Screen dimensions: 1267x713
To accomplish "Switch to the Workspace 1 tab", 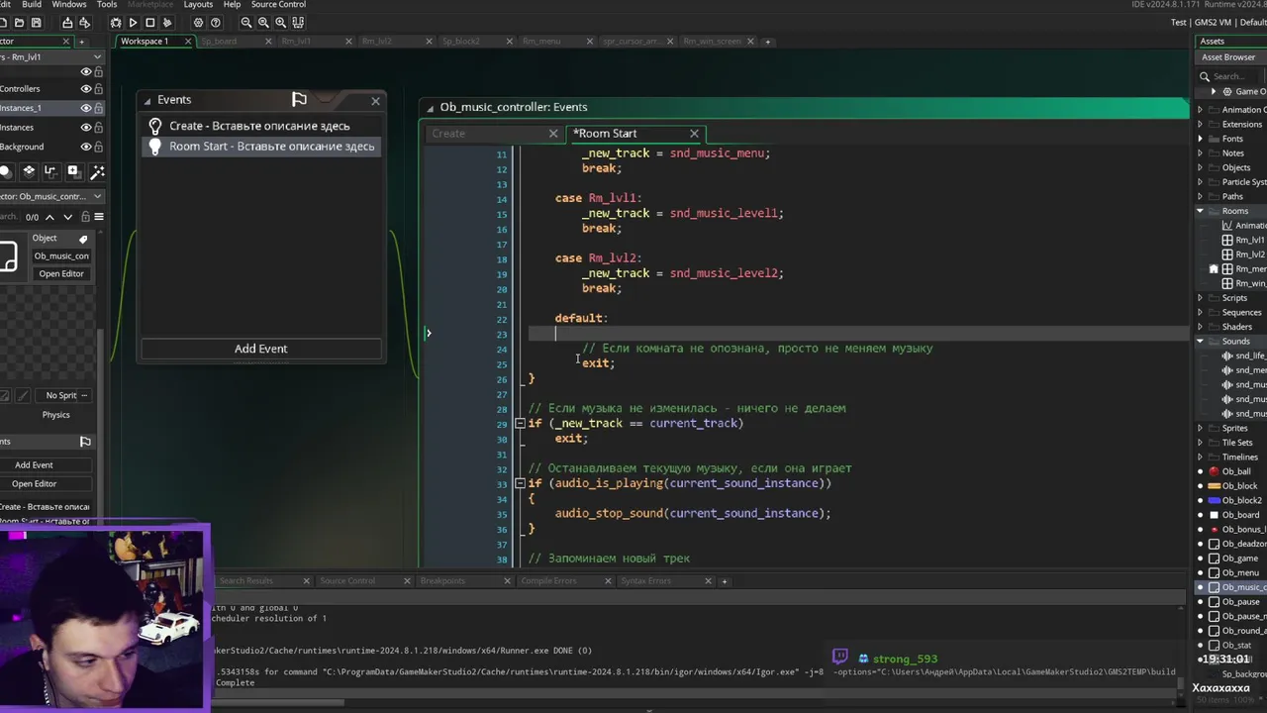I will click(145, 42).
